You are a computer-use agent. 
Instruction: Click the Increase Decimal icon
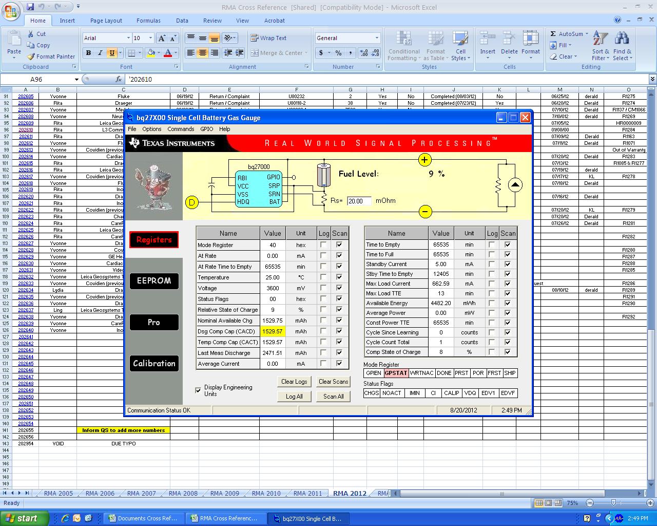[364, 53]
